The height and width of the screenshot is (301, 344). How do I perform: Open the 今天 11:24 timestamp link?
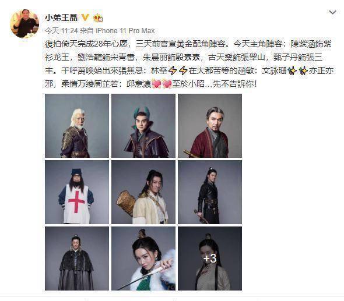pyautogui.click(x=61, y=31)
